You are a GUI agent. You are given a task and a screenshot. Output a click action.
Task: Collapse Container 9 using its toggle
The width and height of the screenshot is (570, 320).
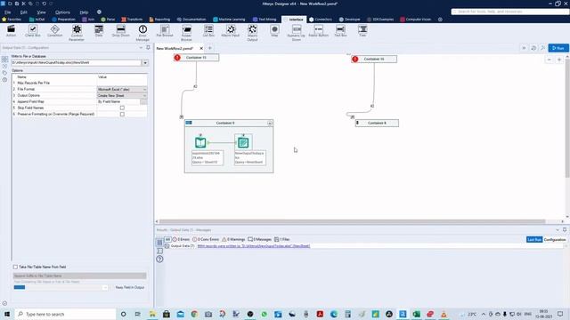click(x=270, y=124)
